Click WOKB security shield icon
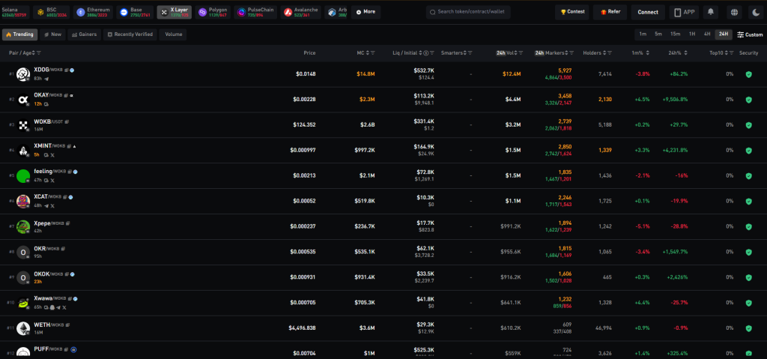 click(x=748, y=125)
